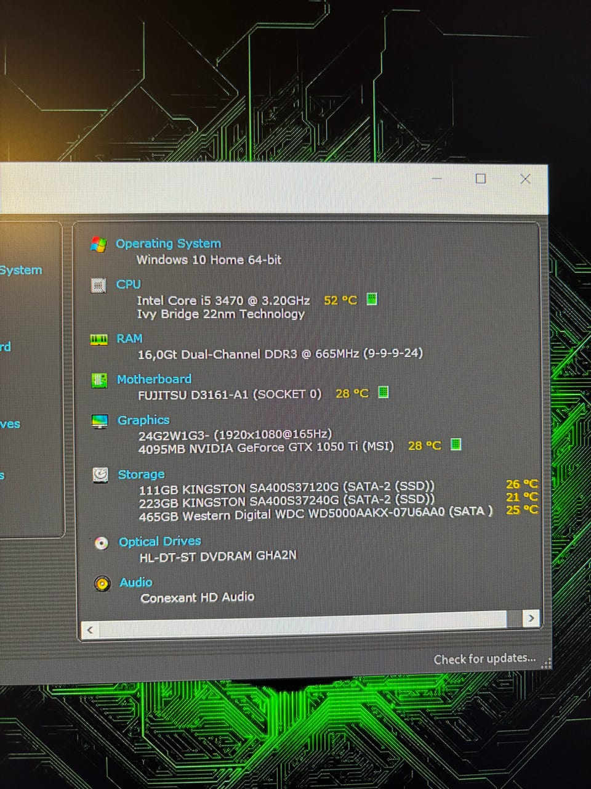Open the RAM section heading

[x=129, y=338]
